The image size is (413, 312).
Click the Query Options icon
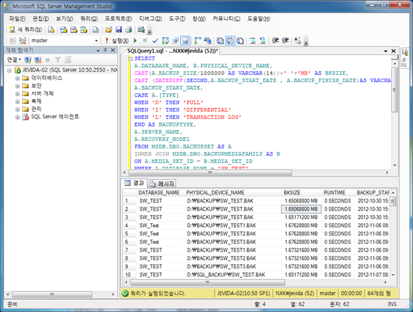175,40
